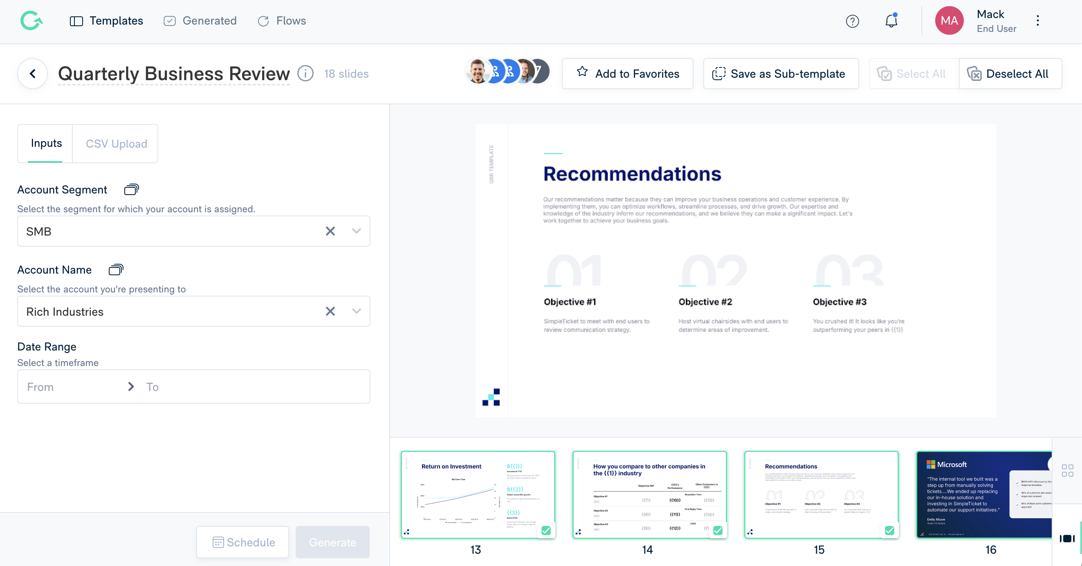Image resolution: width=1082 pixels, height=566 pixels.
Task: Select slide 13 Return on Investment thumbnail
Action: click(478, 494)
